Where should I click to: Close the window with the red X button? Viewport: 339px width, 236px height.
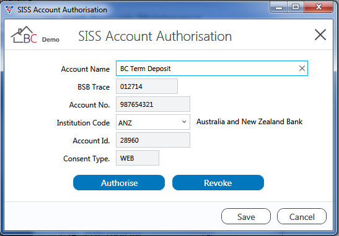[x=319, y=7]
